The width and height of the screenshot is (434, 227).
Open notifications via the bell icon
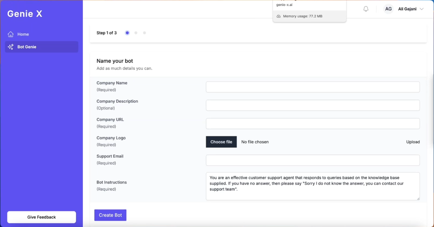(x=365, y=9)
